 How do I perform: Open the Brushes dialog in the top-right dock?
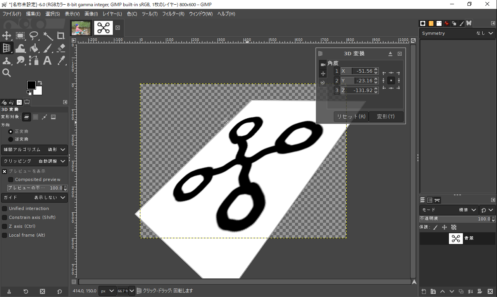click(422, 23)
